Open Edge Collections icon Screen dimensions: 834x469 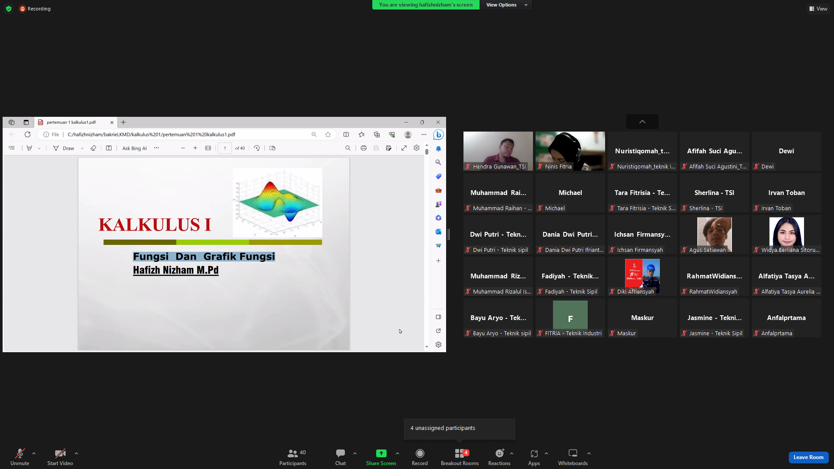click(377, 135)
